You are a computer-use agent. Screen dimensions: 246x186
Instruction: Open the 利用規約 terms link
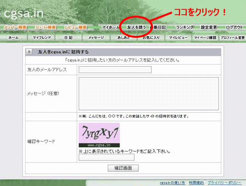point(196,183)
